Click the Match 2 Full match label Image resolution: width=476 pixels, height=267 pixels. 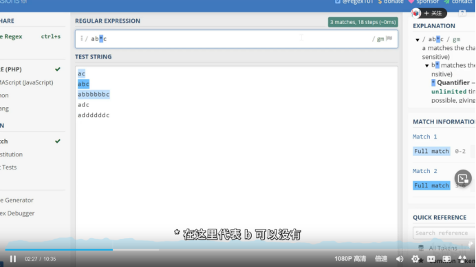coord(431,185)
